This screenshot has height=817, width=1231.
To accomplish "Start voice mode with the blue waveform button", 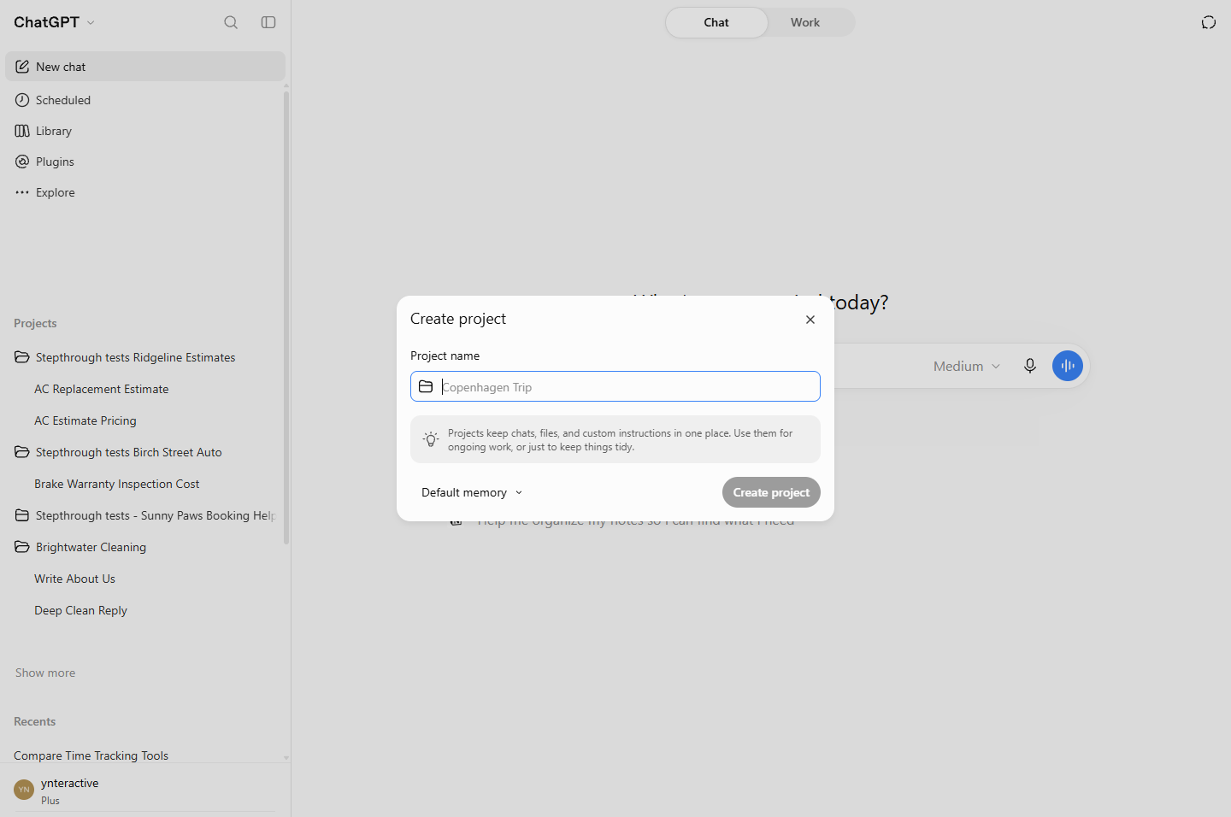I will [1068, 366].
